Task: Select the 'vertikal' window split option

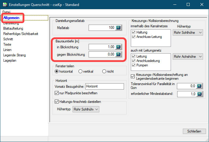Action: click(x=80, y=71)
